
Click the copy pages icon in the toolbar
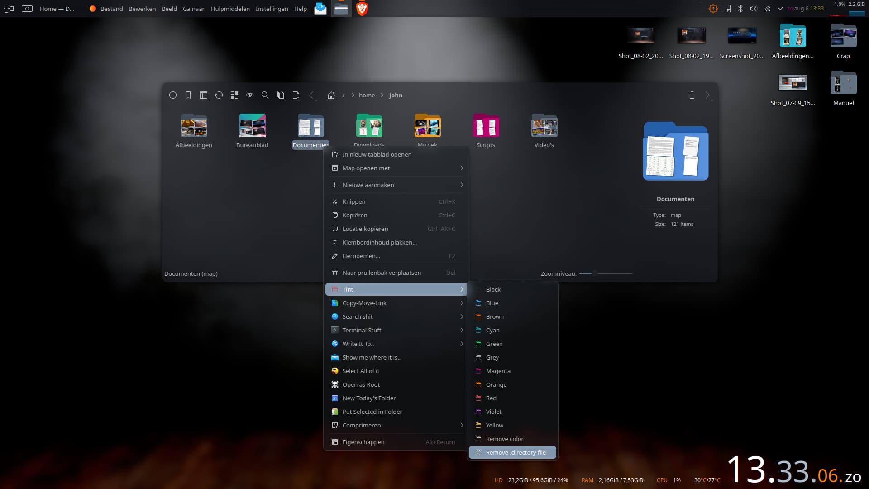(x=281, y=95)
